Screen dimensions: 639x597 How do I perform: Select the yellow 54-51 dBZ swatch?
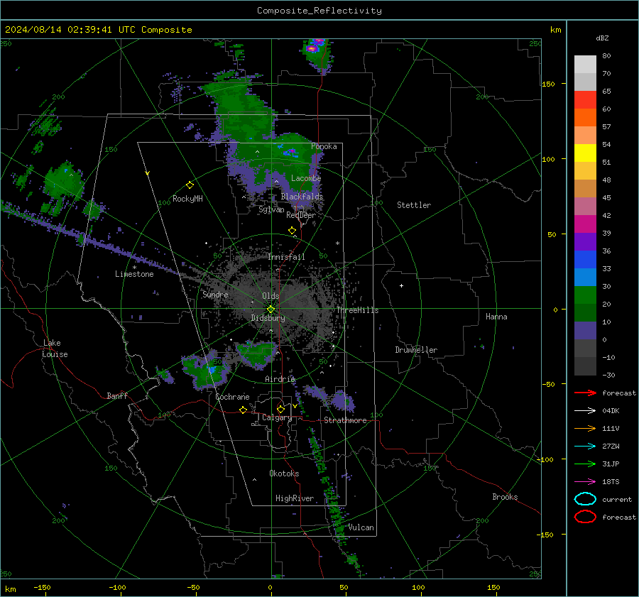585,153
